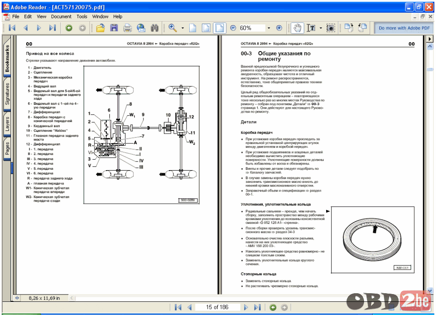Click the vertical scrollbar down arrow
The width and height of the screenshot is (436, 315).
(430, 291)
